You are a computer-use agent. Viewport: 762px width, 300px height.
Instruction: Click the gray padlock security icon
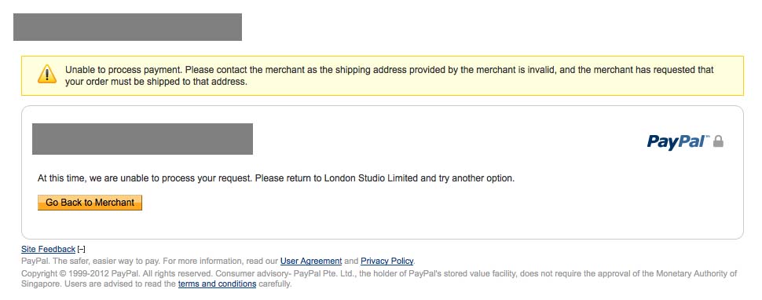click(x=718, y=141)
